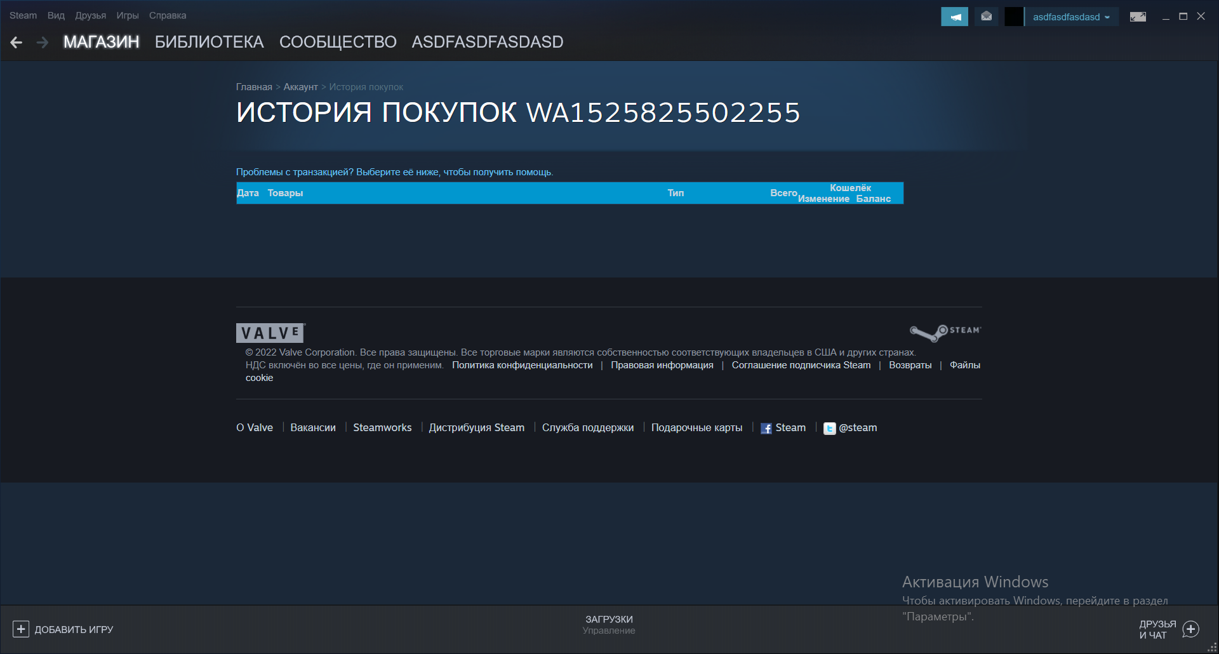1219x654 pixels.
Task: Click the Кошелёк header label
Action: (850, 188)
